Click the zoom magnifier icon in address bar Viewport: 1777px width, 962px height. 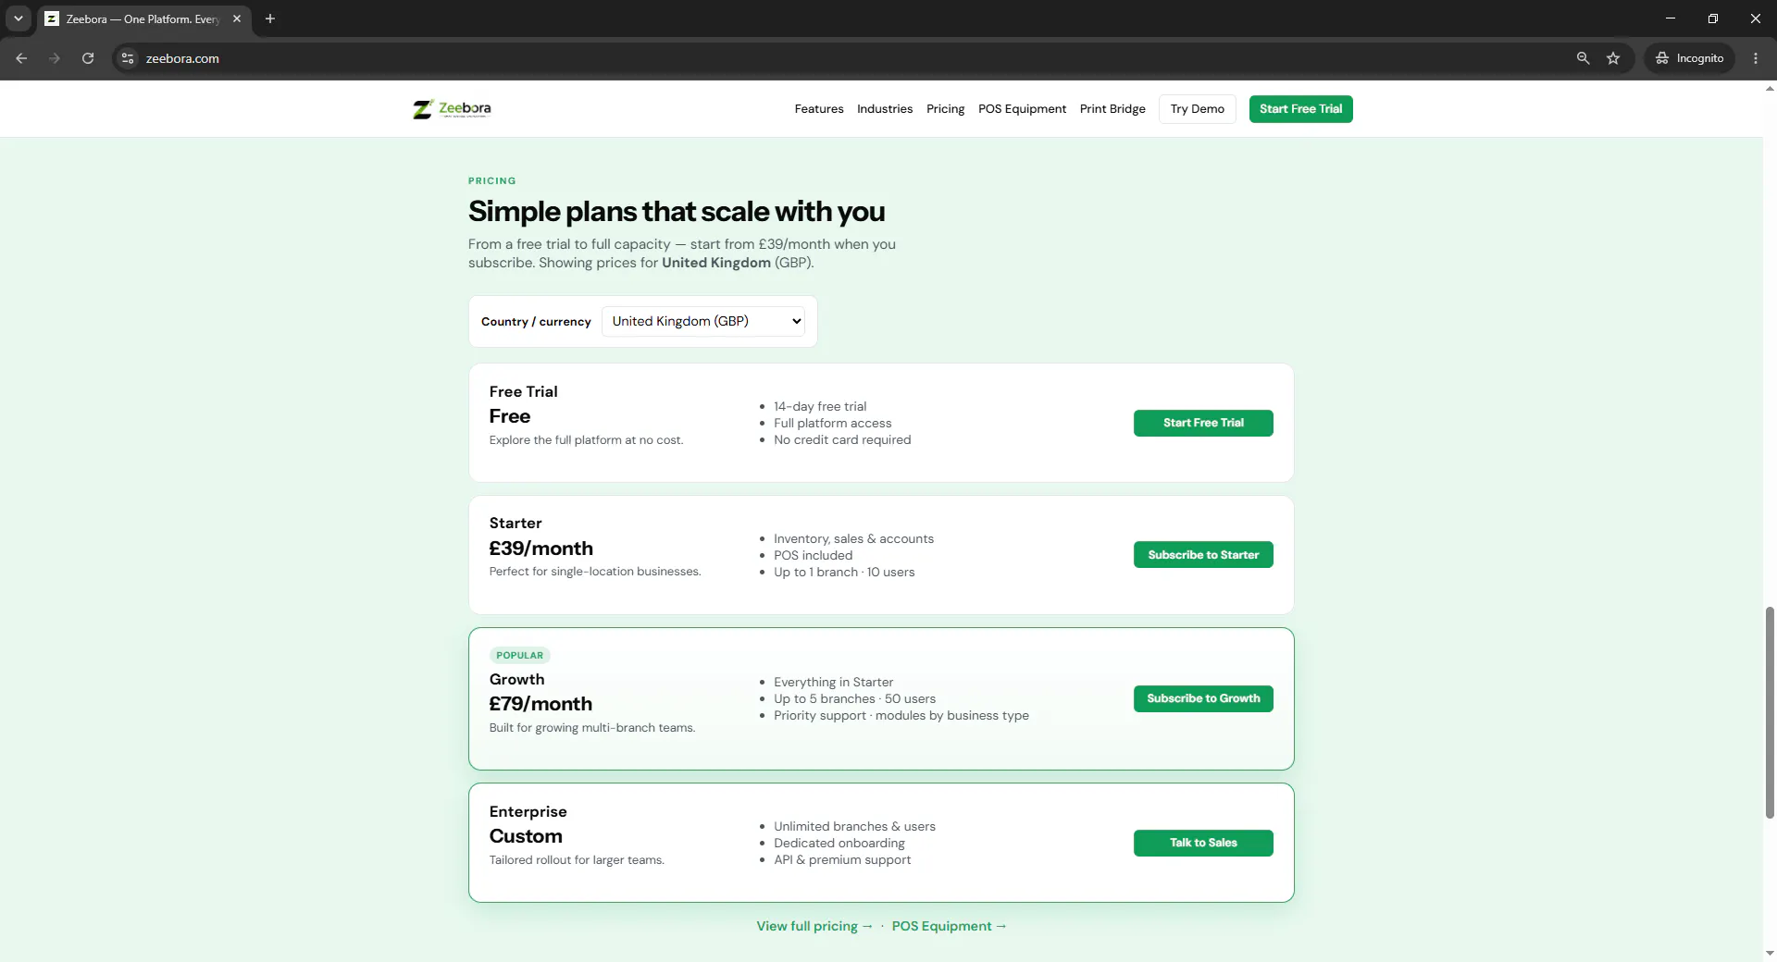(1583, 58)
